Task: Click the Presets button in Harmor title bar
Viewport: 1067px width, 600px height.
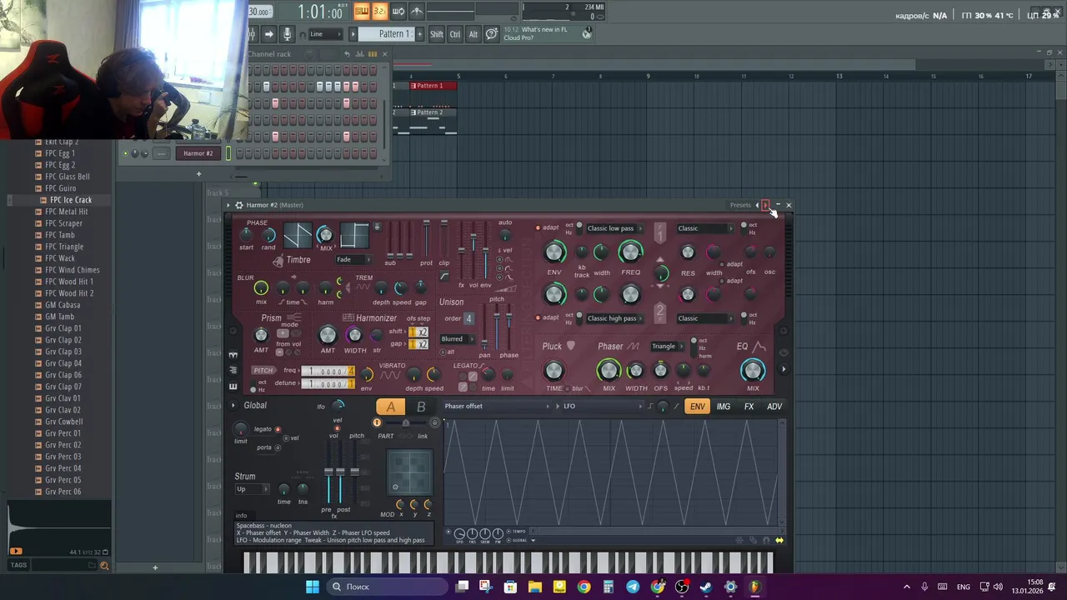Action: coord(740,205)
